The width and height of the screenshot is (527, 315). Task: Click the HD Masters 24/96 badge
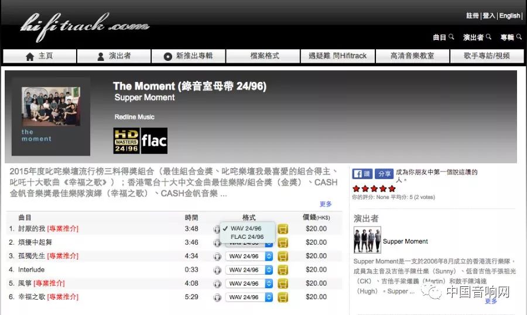tap(126, 141)
